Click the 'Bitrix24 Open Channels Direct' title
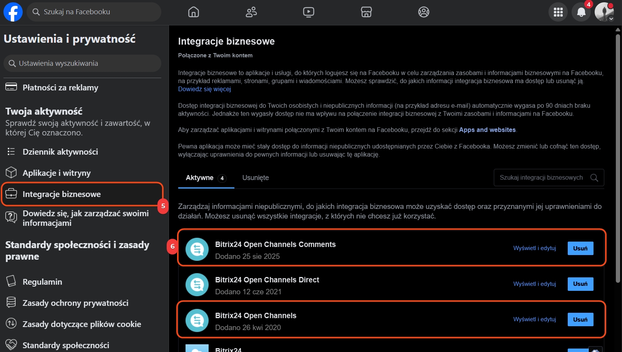Viewport: 622px width, 352px height. tap(267, 280)
